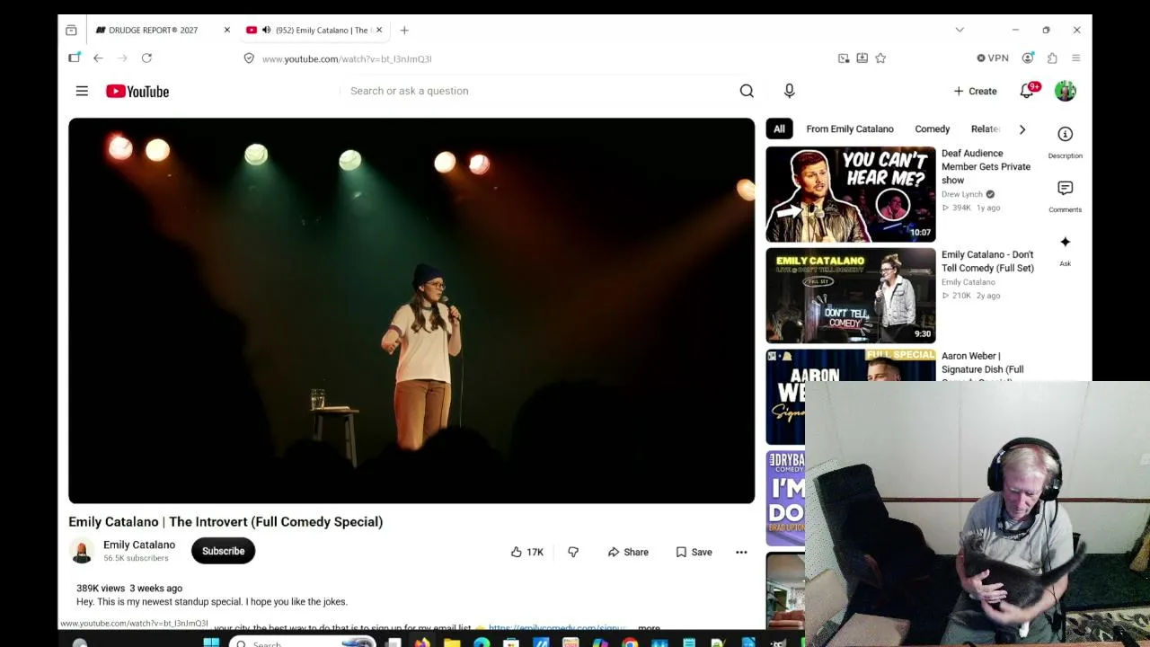Go to YouTube home via logo

(x=137, y=91)
